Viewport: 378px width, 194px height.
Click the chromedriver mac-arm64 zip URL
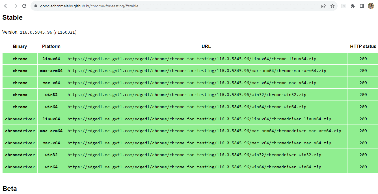pos(204,131)
